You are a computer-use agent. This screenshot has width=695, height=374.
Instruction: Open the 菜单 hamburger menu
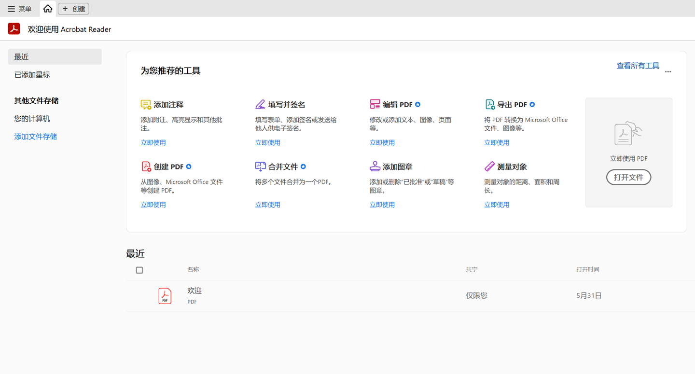point(20,9)
